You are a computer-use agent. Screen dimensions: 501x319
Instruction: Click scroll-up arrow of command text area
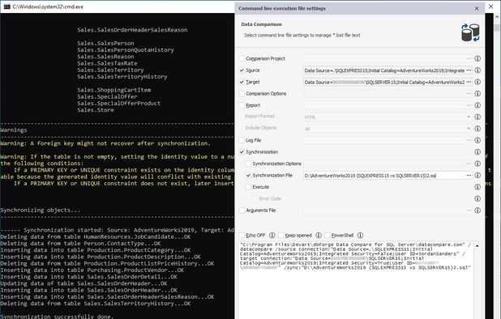point(477,246)
